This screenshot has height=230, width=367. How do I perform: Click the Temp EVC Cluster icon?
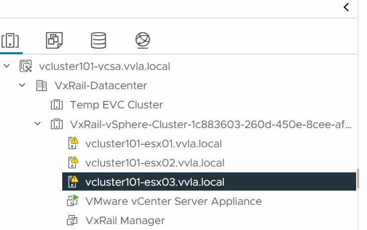tap(57, 104)
